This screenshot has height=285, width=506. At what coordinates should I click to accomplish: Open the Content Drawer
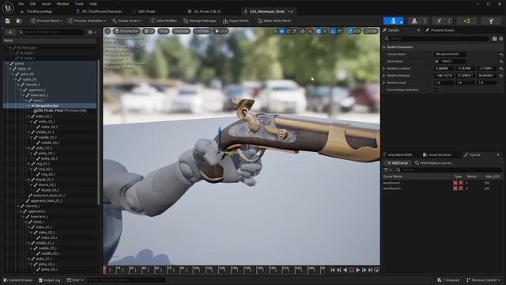click(x=18, y=280)
